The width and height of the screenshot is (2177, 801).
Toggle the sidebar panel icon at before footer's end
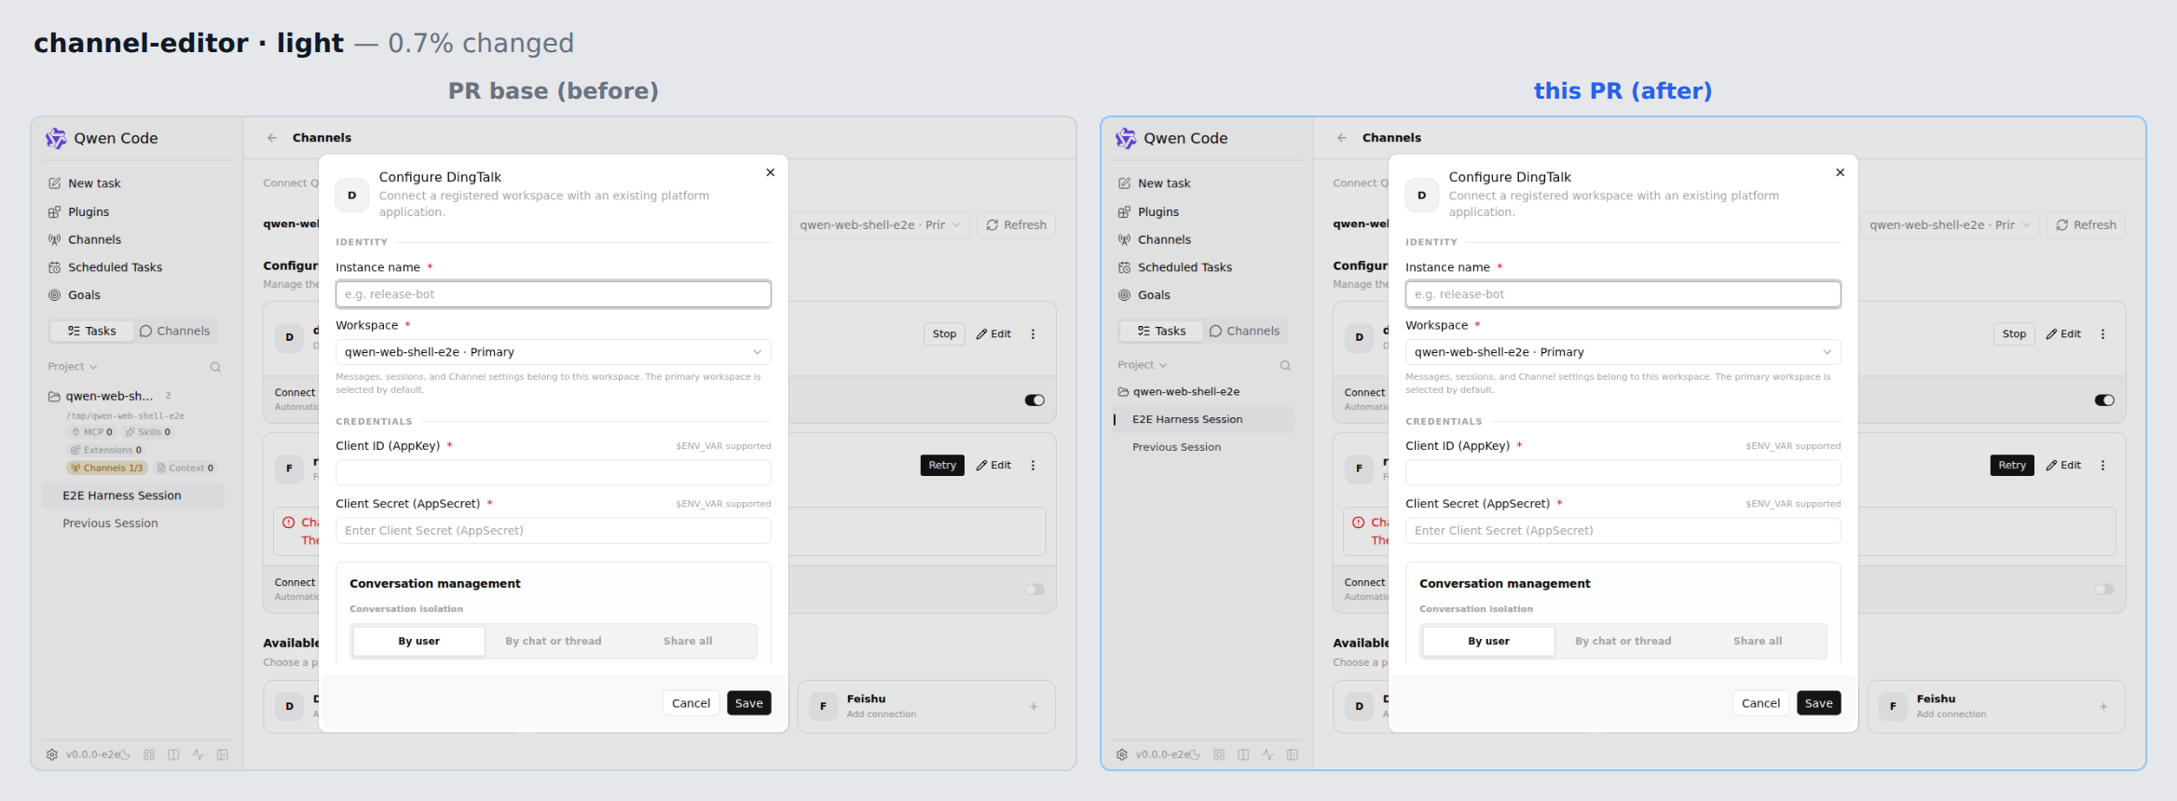pyautogui.click(x=223, y=754)
